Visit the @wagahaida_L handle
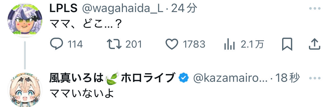This screenshot has height=107, width=330. pos(123,9)
